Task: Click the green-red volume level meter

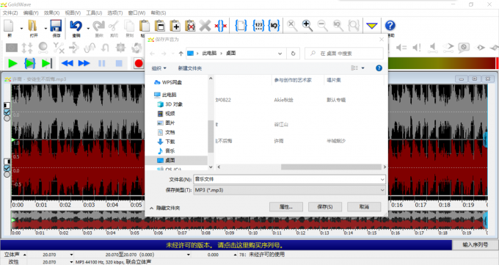Action: 442,63
